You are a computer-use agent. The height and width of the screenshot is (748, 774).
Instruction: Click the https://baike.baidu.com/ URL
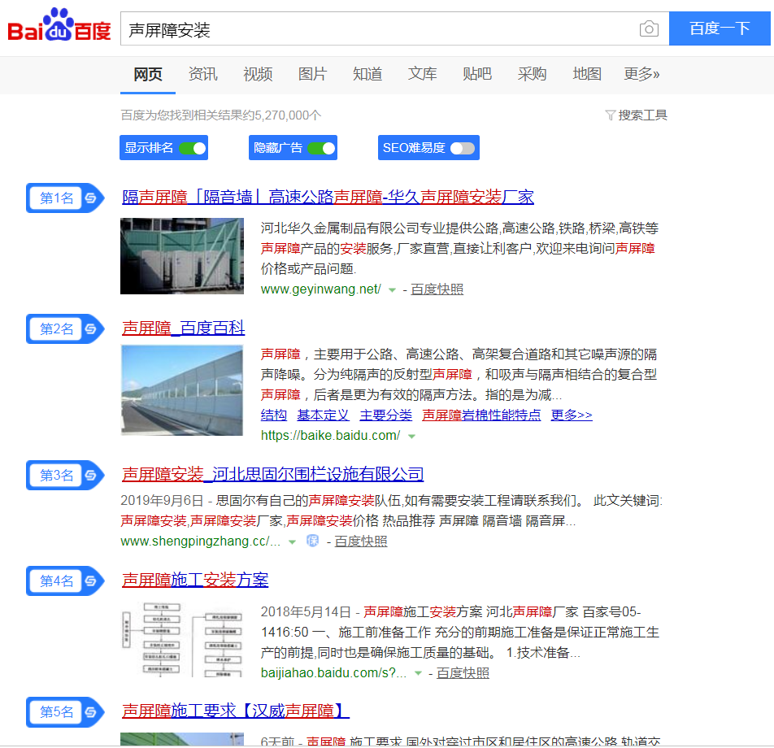point(330,436)
